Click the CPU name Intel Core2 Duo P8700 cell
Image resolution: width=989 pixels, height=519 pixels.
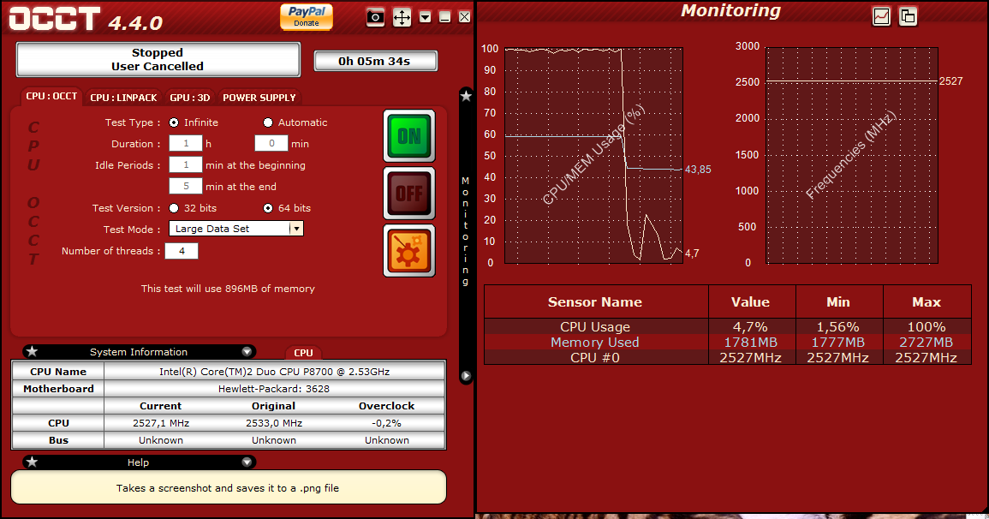tap(274, 372)
